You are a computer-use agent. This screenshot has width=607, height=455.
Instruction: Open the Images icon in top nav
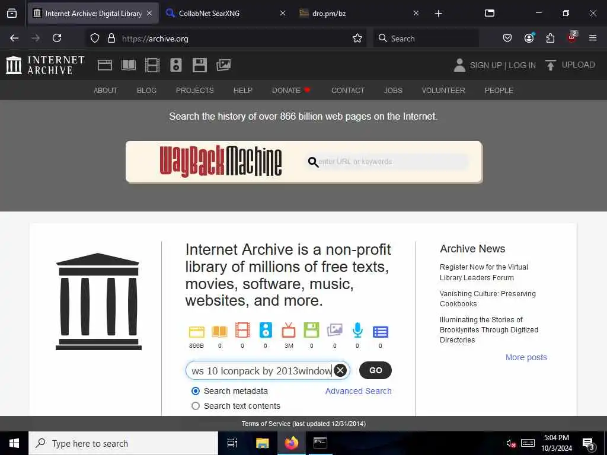[x=223, y=65]
